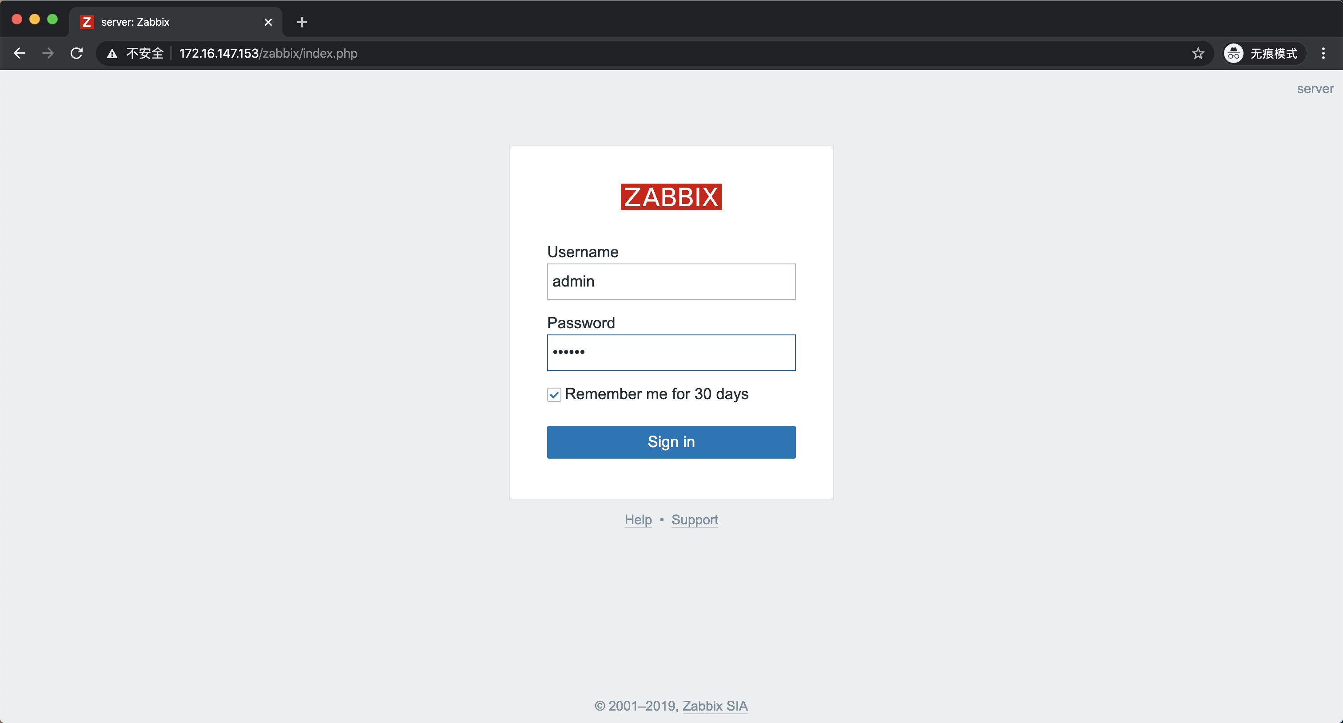
Task: Click the incognito mode profile icon
Action: 1233,53
